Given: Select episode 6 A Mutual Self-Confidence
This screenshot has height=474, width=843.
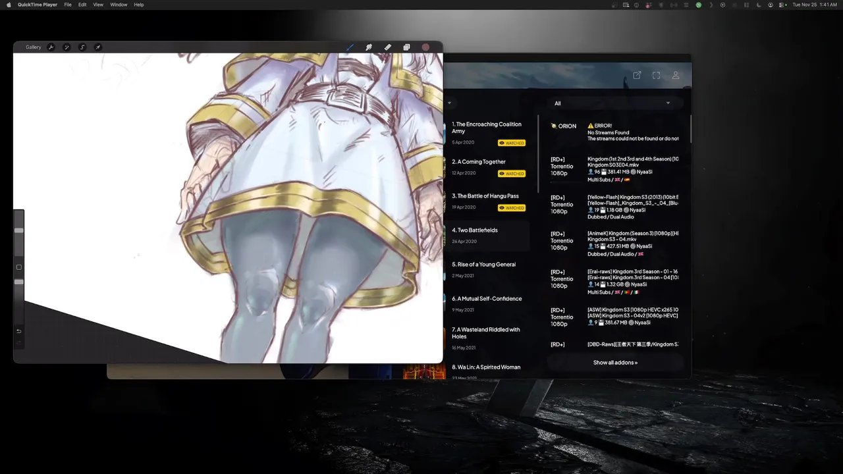Looking at the screenshot, I should [x=487, y=304].
